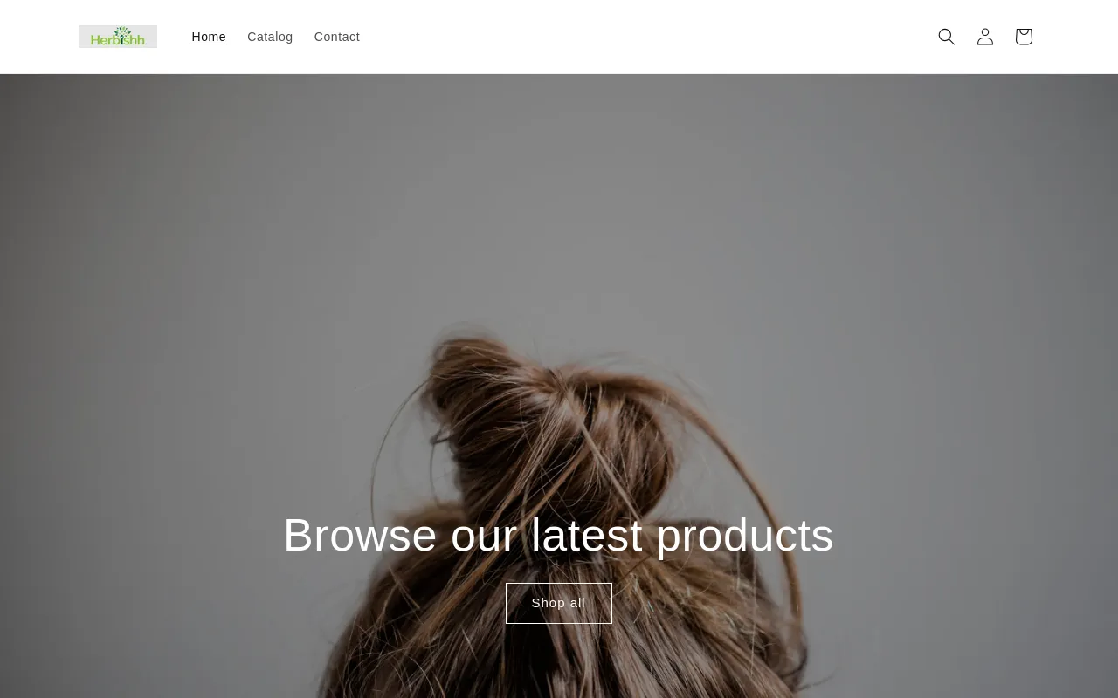The width and height of the screenshot is (1118, 698).
Task: Open the search magnifier icon
Action: coord(947,37)
